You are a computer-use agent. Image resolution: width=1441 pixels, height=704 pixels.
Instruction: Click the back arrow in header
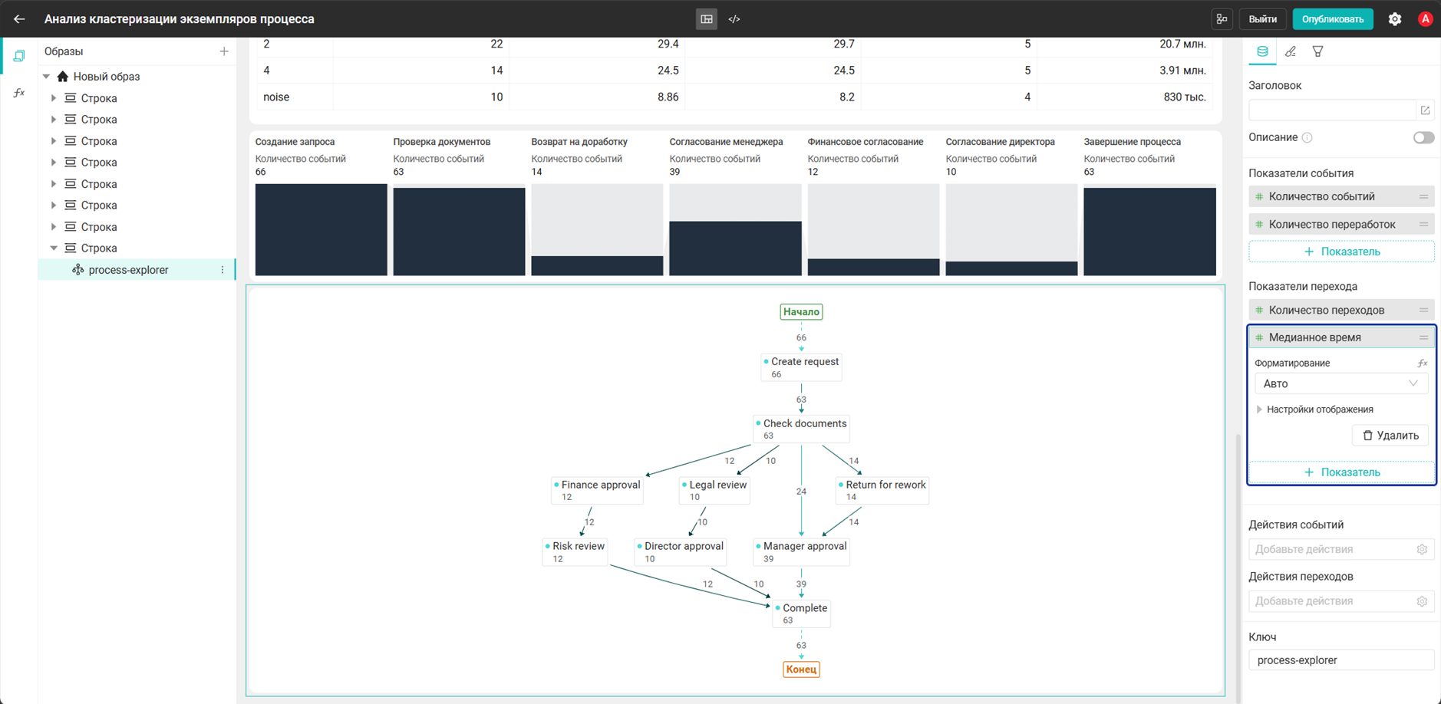[x=19, y=19]
